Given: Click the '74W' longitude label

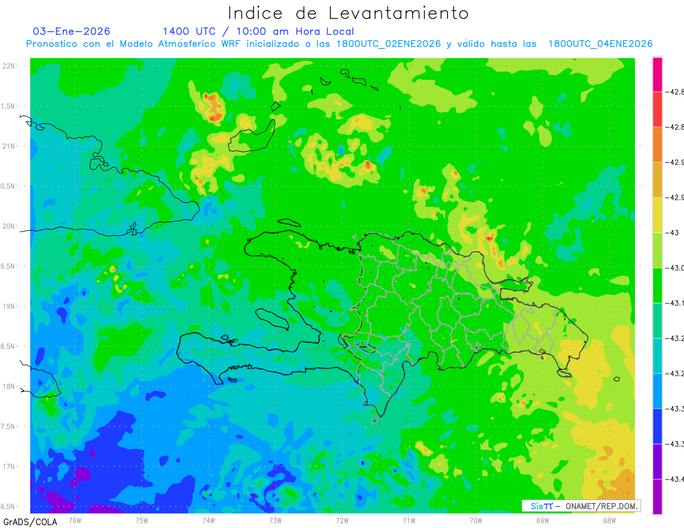Looking at the screenshot, I should [209, 520].
